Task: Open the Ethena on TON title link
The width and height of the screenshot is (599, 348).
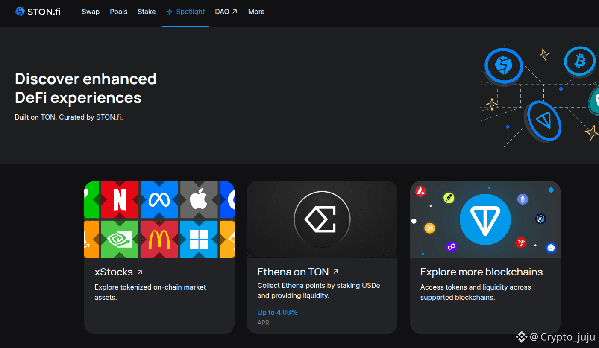Action: click(x=298, y=272)
